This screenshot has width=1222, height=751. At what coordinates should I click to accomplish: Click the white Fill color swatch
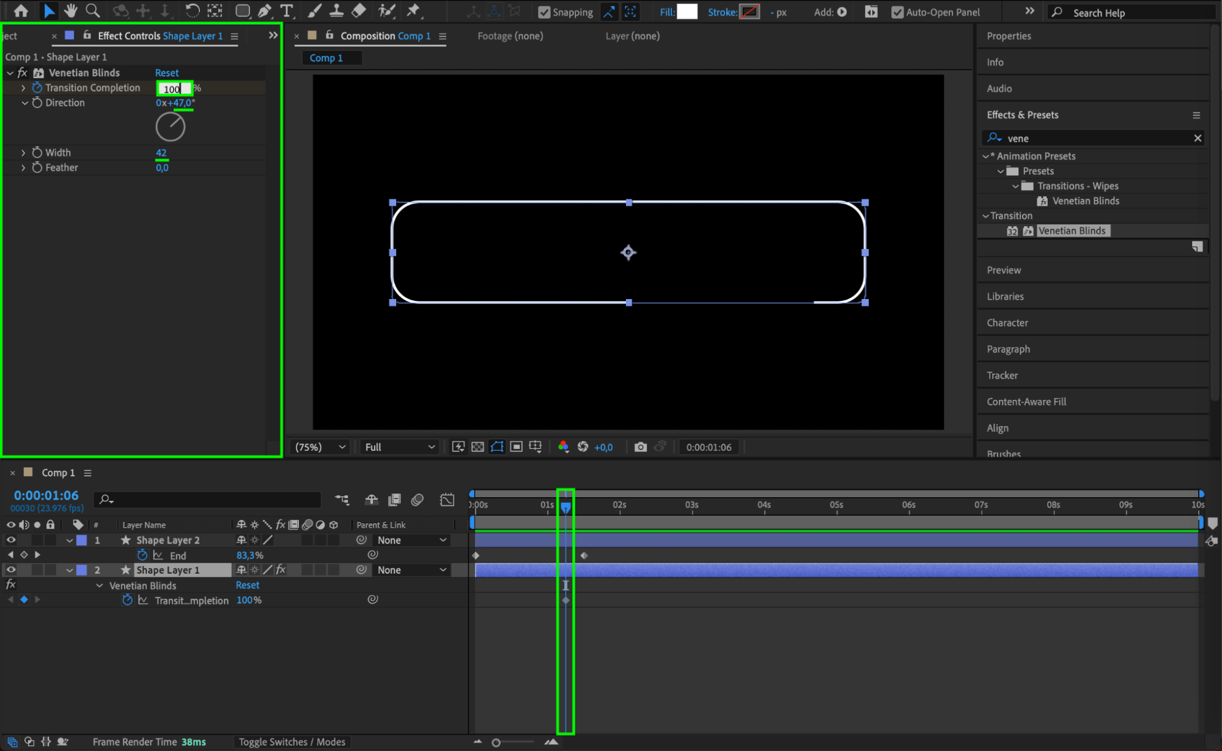tap(686, 12)
